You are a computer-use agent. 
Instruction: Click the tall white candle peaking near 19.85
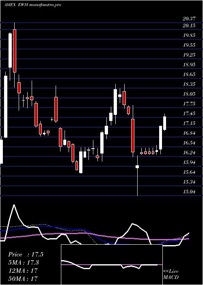[10, 50]
